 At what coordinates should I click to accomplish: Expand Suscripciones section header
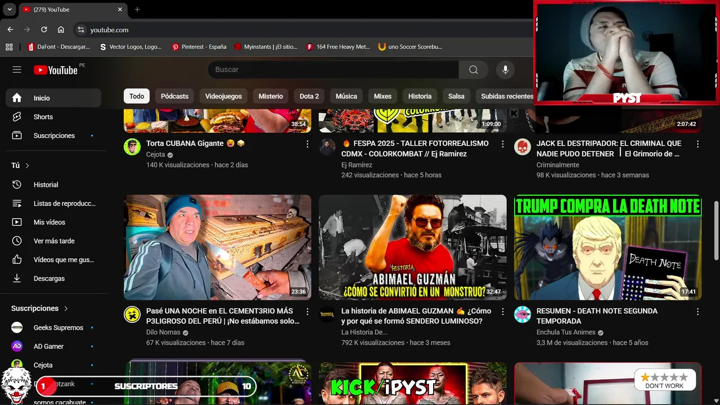point(39,308)
